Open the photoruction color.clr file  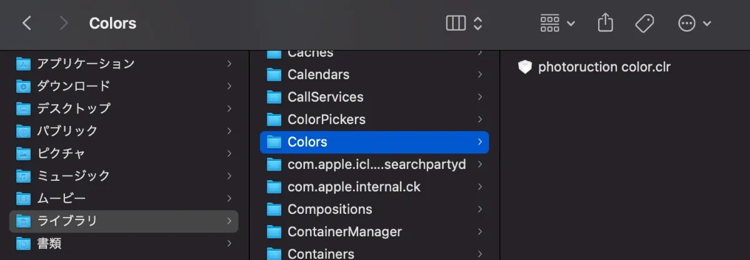pyautogui.click(x=604, y=67)
